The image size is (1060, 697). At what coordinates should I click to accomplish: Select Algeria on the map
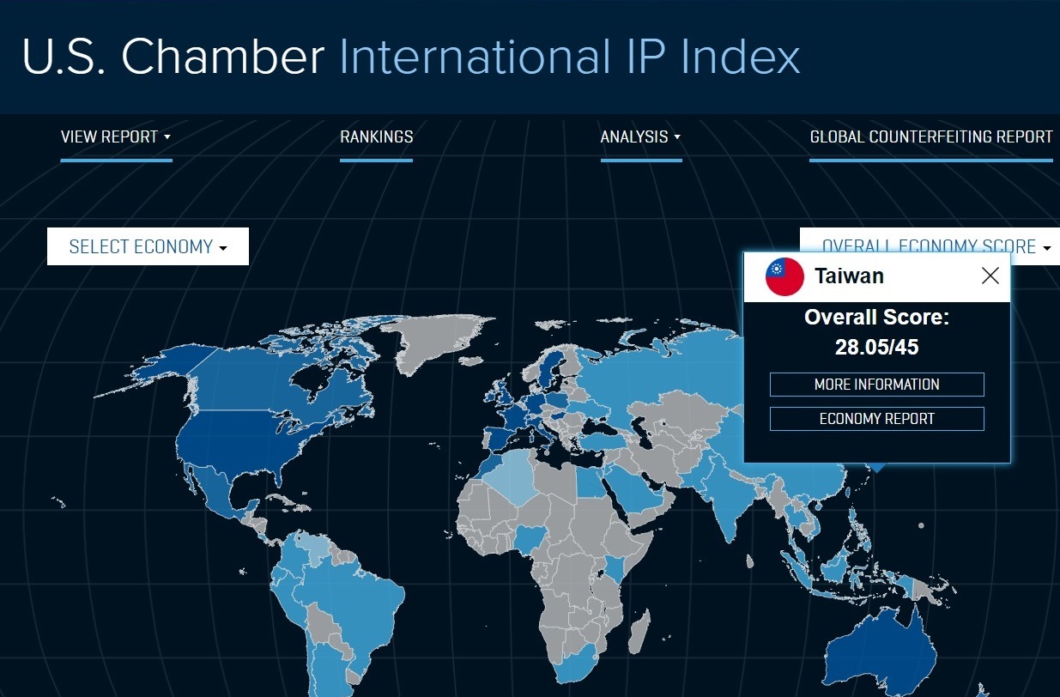pyautogui.click(x=513, y=475)
